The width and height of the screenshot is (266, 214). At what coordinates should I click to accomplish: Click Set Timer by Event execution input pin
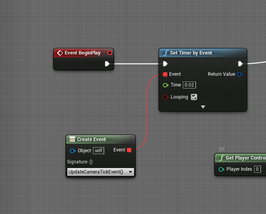point(165,64)
